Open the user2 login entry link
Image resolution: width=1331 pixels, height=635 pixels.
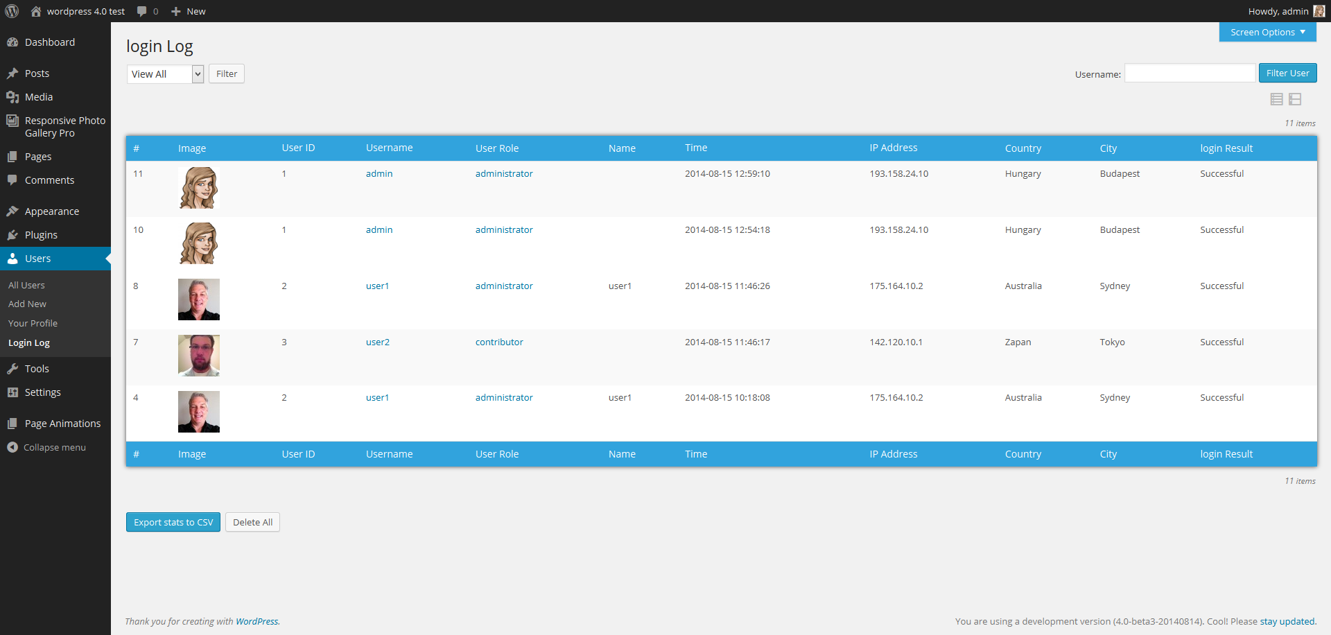[x=377, y=341]
